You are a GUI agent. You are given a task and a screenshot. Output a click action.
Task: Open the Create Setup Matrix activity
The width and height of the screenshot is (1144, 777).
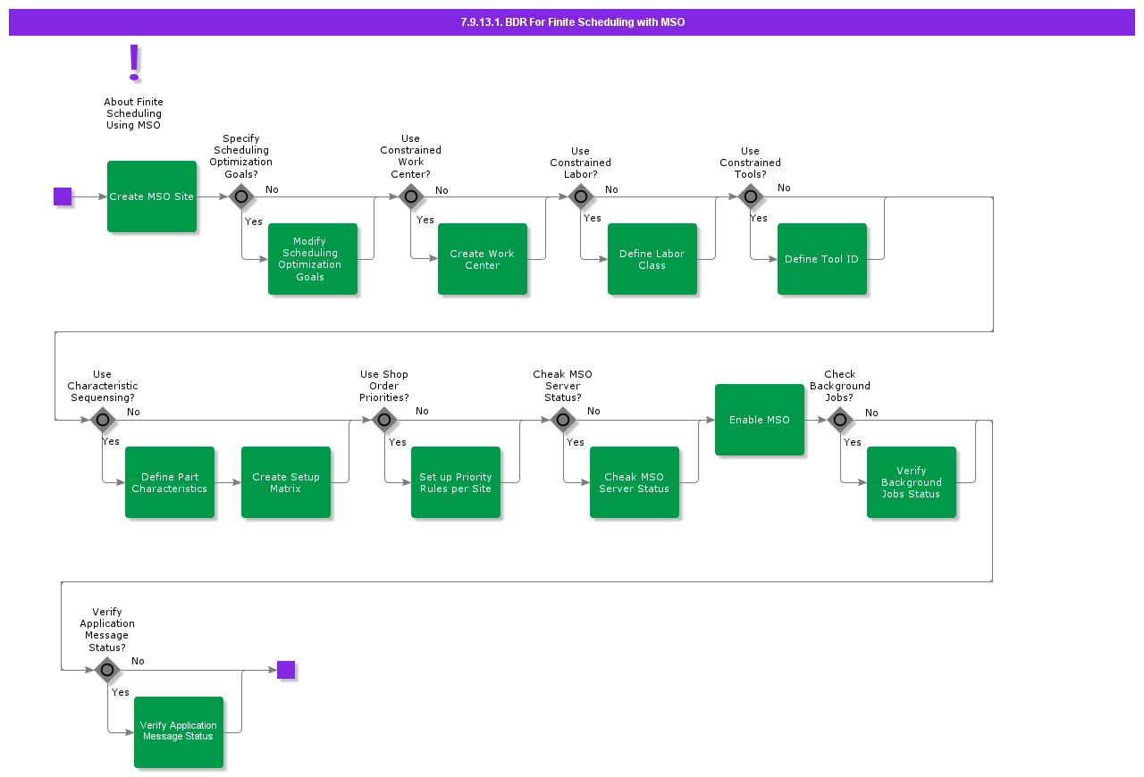tap(286, 482)
